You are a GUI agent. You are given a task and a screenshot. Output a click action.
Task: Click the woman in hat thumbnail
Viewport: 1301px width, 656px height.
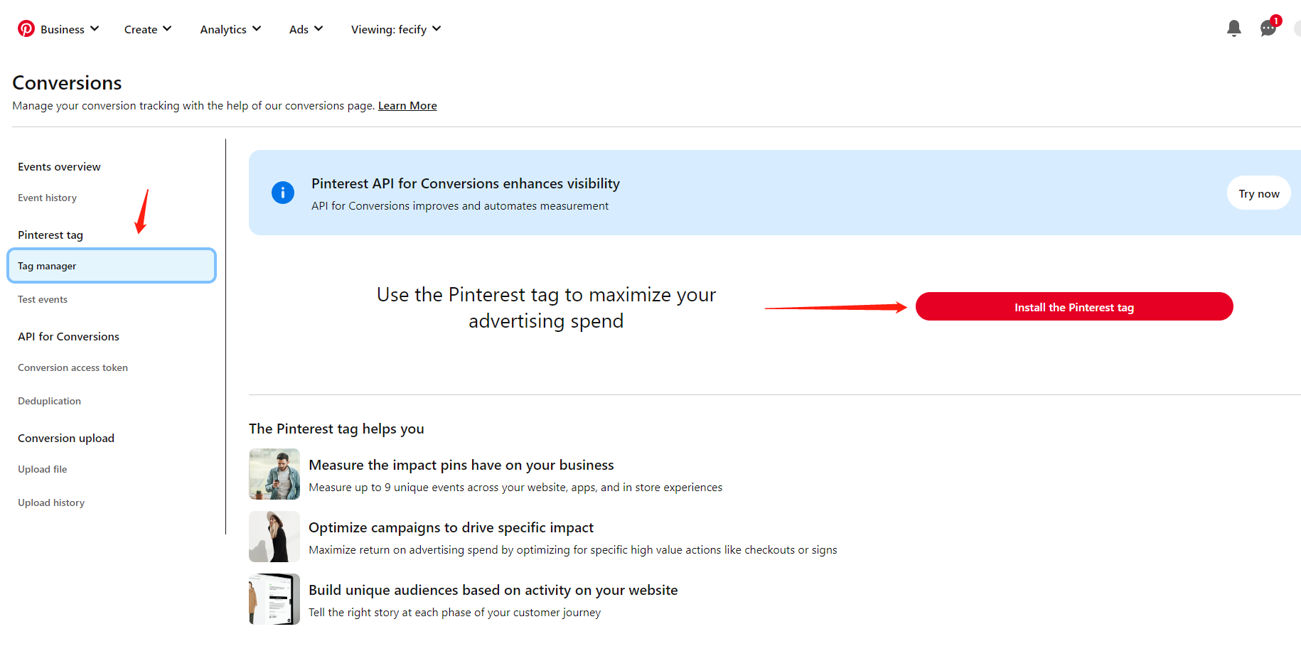(274, 537)
